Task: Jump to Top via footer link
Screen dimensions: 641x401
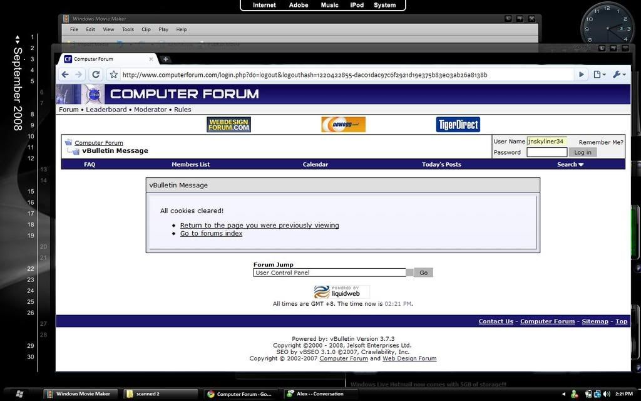Action: (x=622, y=321)
